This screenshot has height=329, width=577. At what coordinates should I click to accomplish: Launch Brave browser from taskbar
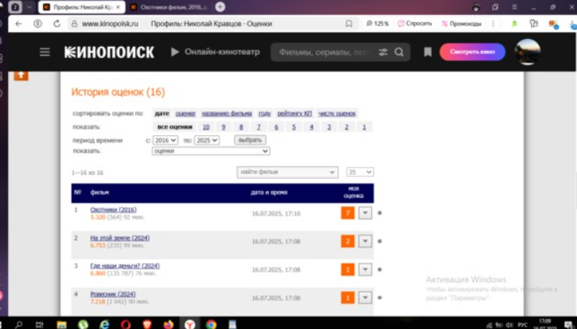(147, 324)
